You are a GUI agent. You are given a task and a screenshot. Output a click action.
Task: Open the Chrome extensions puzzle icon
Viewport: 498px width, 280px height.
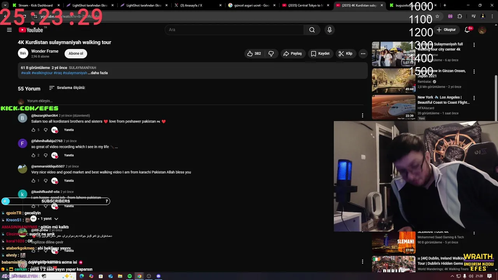click(x=460, y=16)
